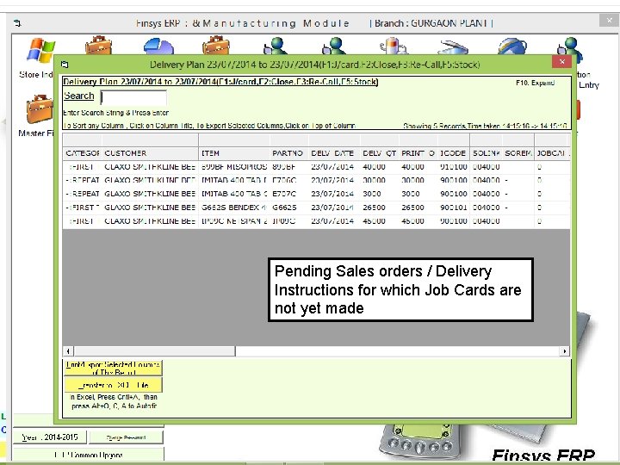Click the Year 2014-2015 button
The width and height of the screenshot is (620, 465).
click(50, 437)
